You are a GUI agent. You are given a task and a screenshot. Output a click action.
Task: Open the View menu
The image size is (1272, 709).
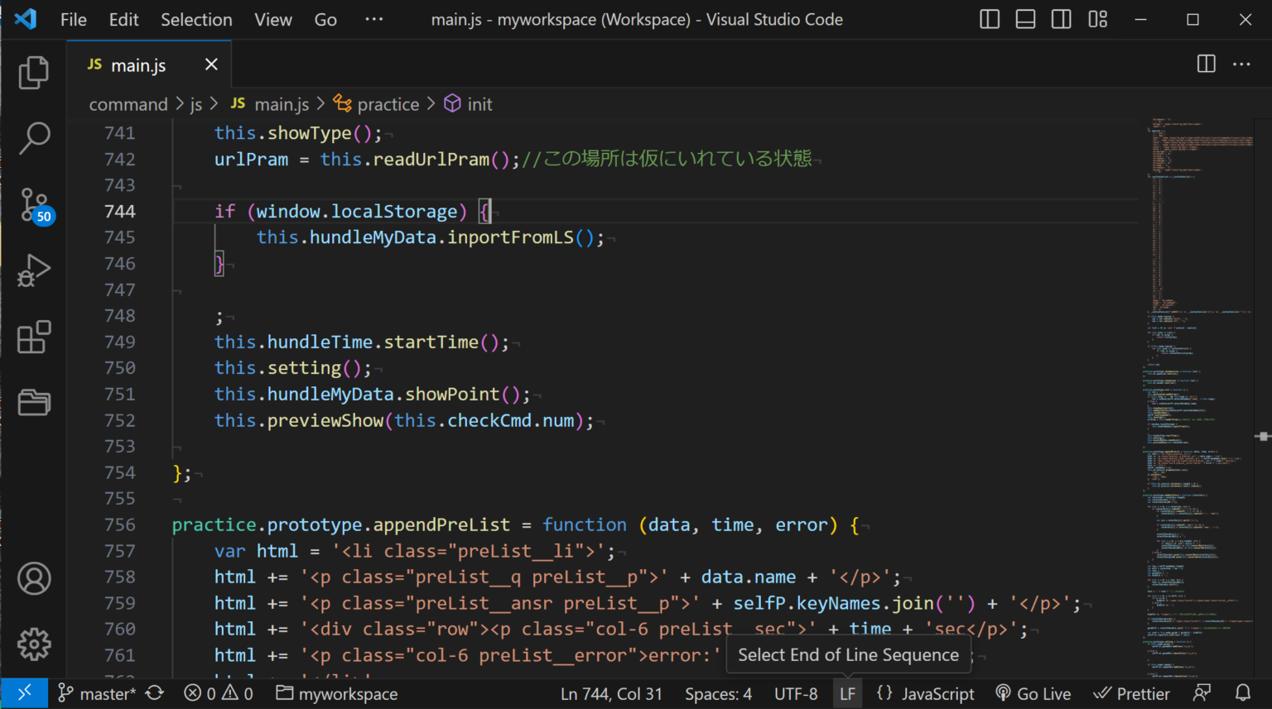click(x=273, y=19)
